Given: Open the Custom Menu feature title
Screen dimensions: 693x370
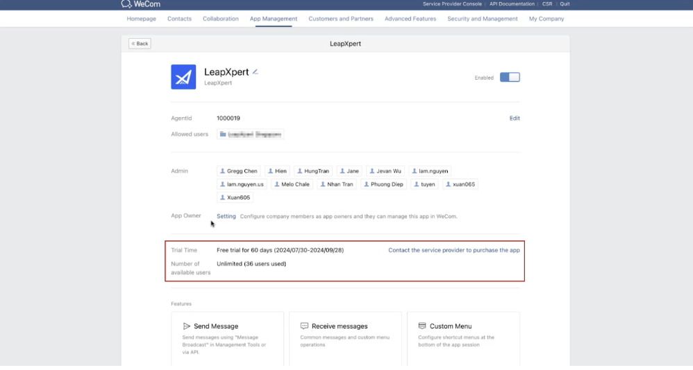Looking at the screenshot, I should [451, 326].
